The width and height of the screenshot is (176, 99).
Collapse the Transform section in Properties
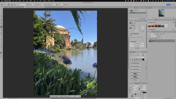[x=130, y=25]
